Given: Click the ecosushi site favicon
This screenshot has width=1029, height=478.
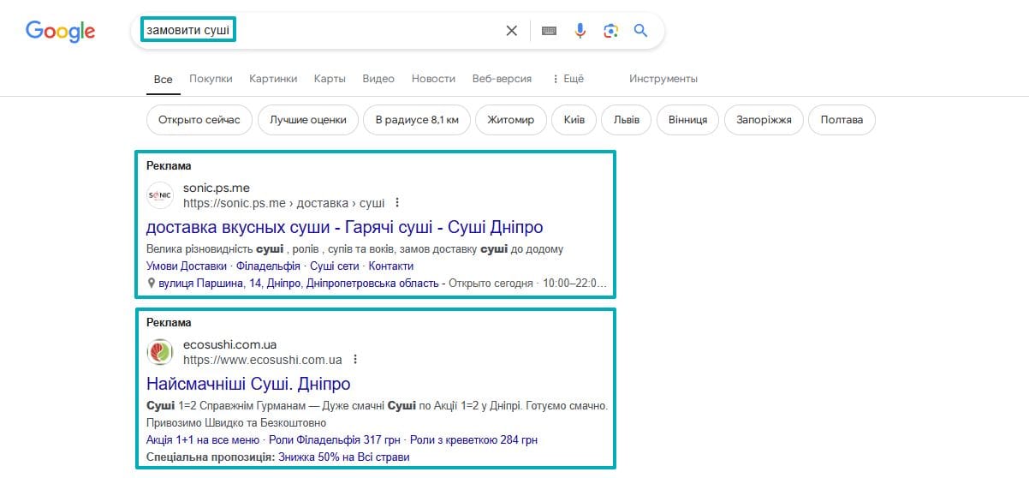Looking at the screenshot, I should pyautogui.click(x=159, y=352).
